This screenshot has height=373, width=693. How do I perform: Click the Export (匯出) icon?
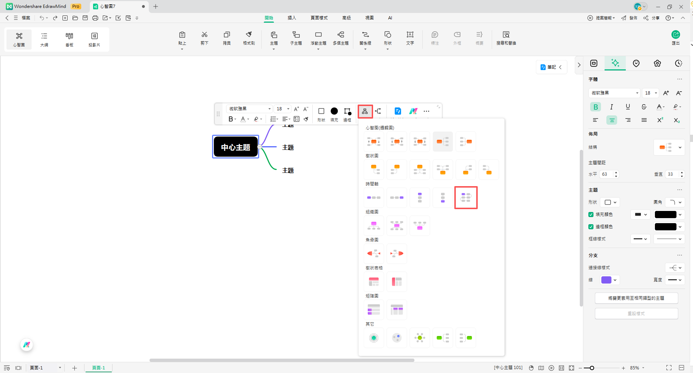click(675, 37)
